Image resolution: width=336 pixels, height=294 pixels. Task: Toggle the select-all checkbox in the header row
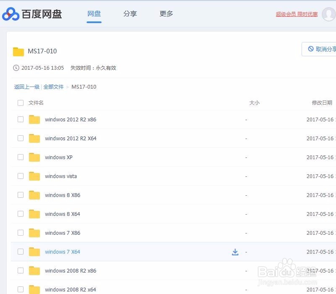coord(21,102)
